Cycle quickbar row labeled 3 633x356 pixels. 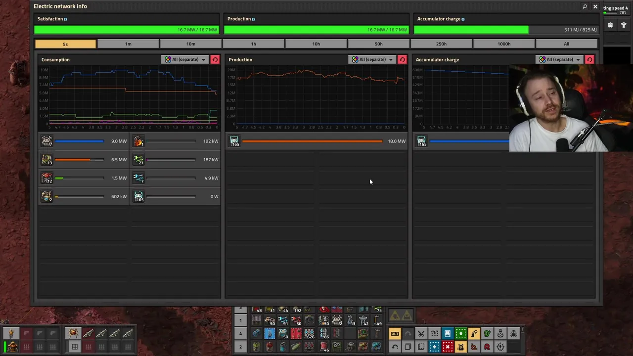(x=241, y=309)
